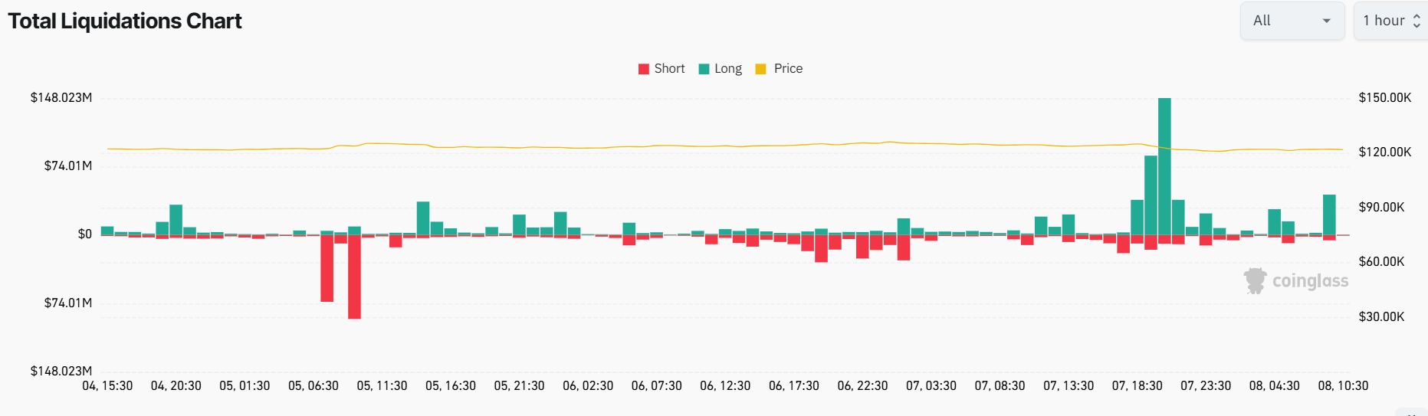The image size is (1428, 416).
Task: Toggle the Price series in the legend
Action: [787, 69]
